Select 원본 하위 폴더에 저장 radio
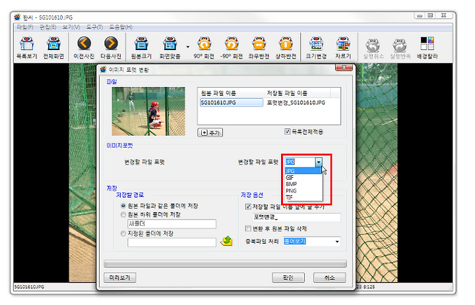475x305 pixels. pos(123,215)
